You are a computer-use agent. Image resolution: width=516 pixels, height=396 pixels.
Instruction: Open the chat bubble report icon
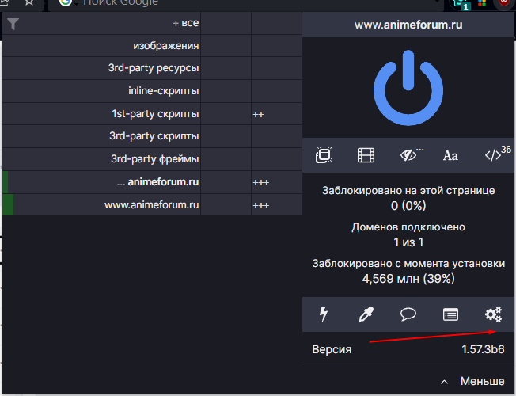[x=408, y=314]
